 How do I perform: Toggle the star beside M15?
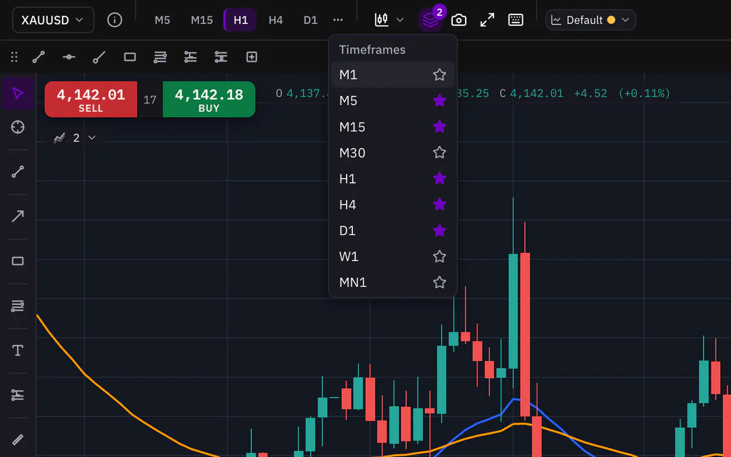point(439,126)
